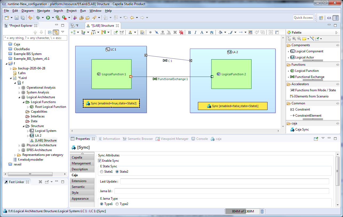This screenshot has width=343, height=217.
Task: Open the Description properties section tab
Action: (82, 169)
